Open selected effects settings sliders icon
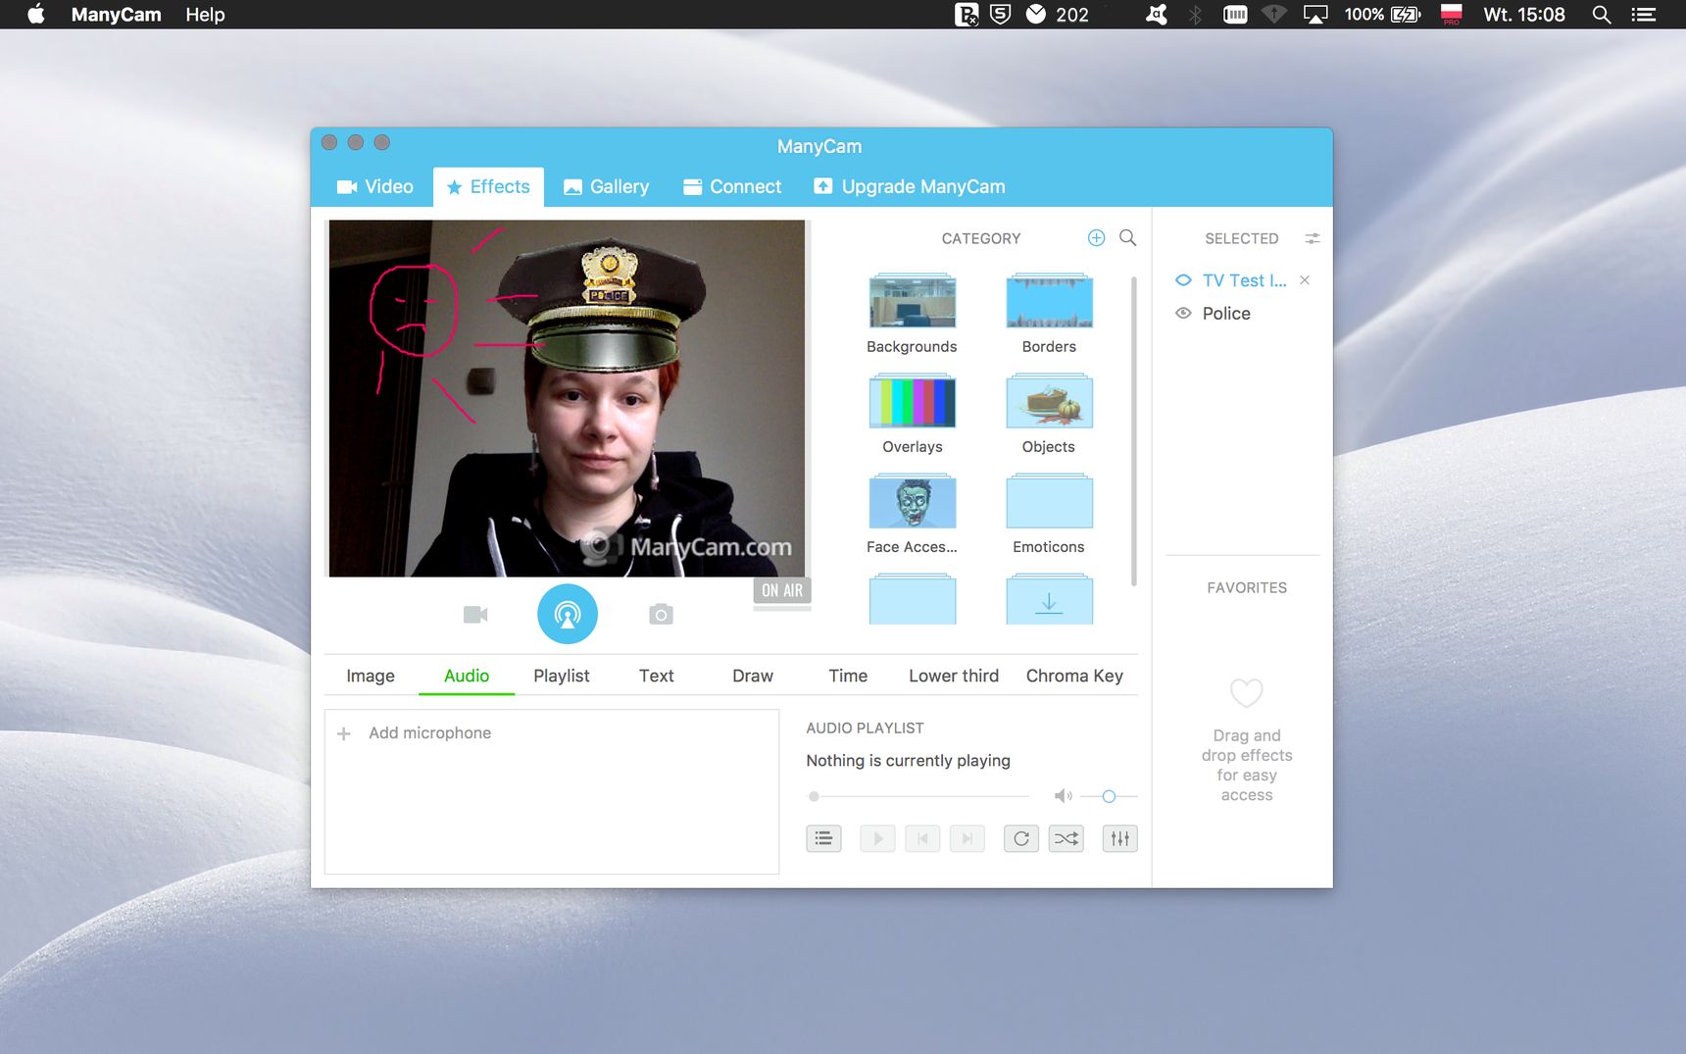The width and height of the screenshot is (1686, 1054). pos(1313,238)
